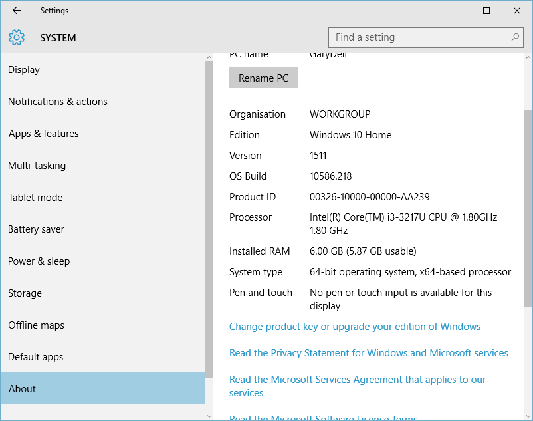
Task: Read the Microsoft Services Agreement link
Action: 358,380
